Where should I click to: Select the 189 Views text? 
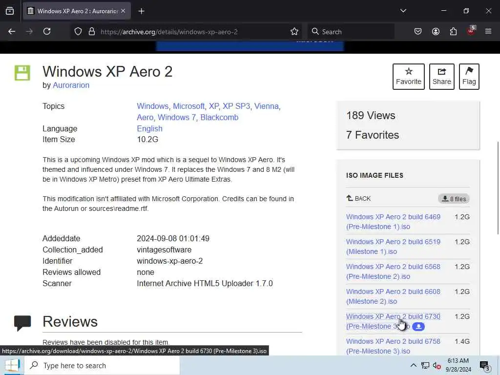[371, 115]
